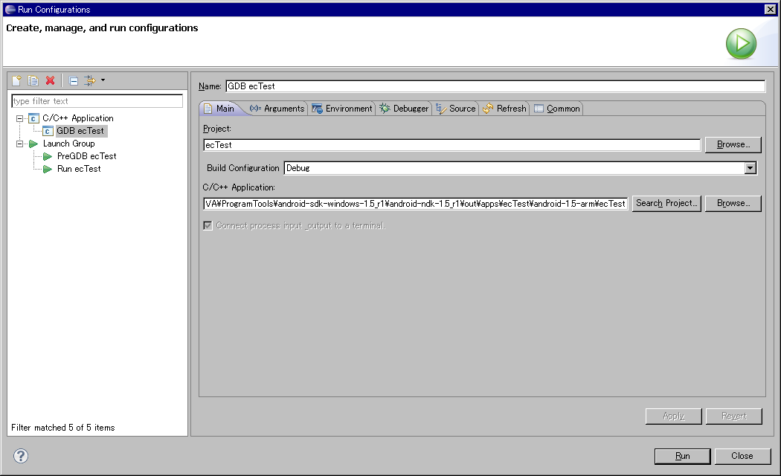The image size is (781, 476).
Task: Switch to the Environment tab
Action: click(x=341, y=109)
